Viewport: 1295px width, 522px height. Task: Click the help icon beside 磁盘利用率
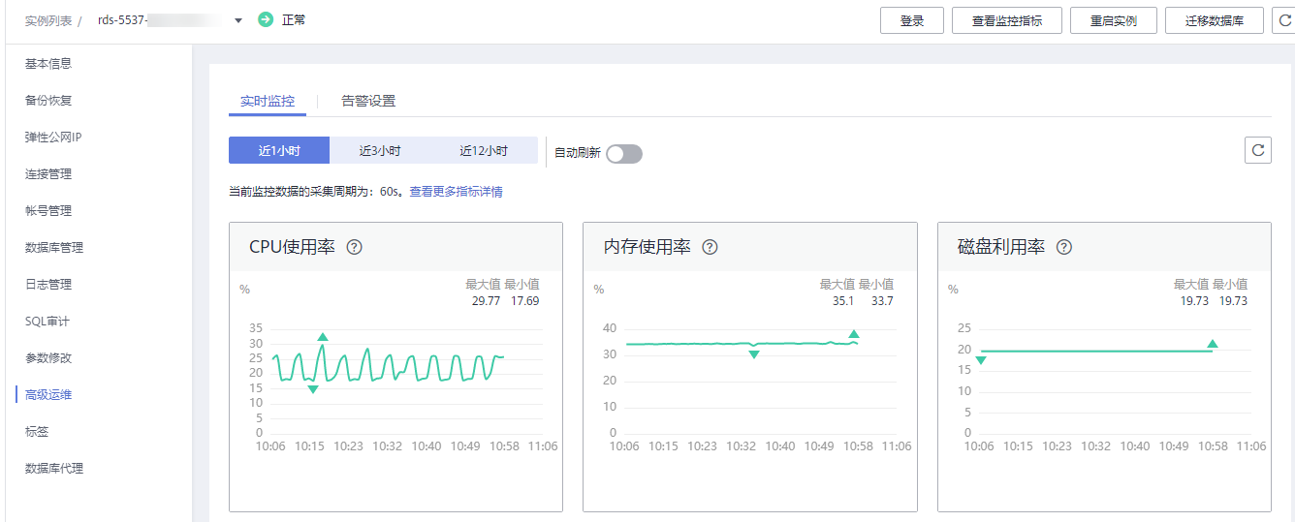point(1063,247)
